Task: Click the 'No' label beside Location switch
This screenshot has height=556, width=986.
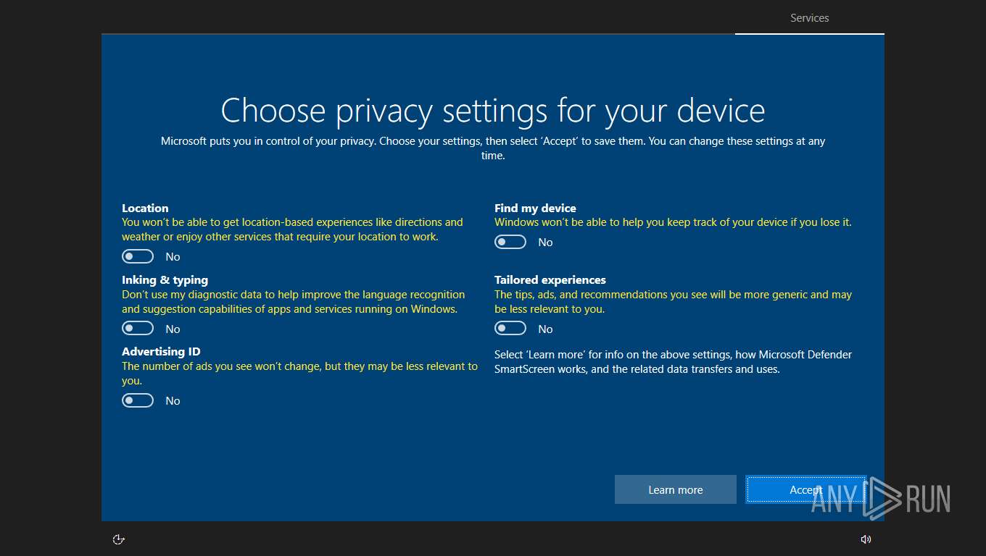Action: [173, 256]
